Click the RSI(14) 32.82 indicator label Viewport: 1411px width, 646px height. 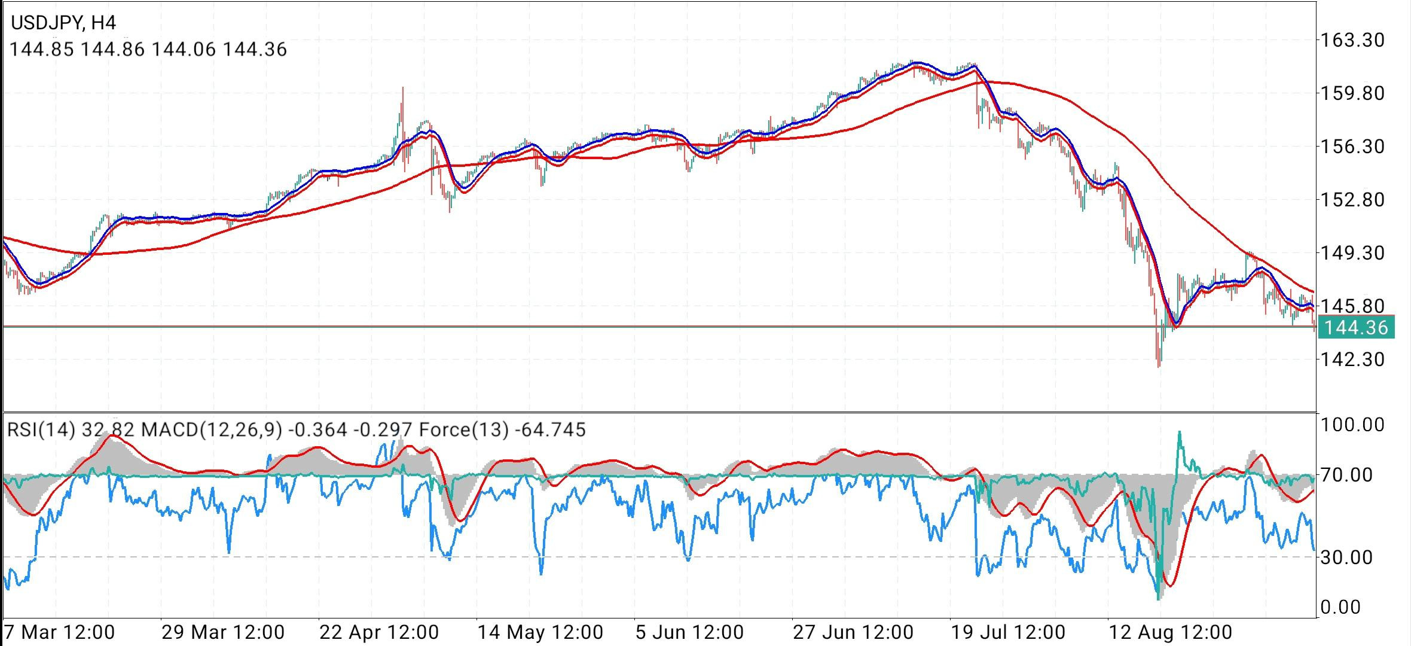[71, 429]
